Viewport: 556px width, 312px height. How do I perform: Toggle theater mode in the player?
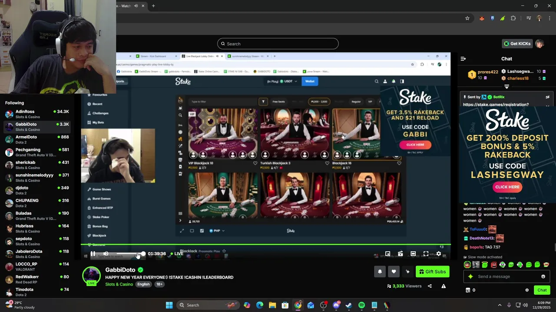pos(413,253)
